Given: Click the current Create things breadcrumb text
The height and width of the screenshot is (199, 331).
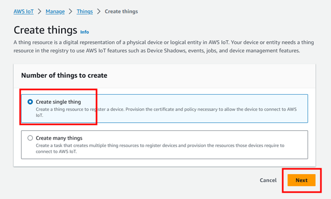Looking at the screenshot, I should (121, 11).
